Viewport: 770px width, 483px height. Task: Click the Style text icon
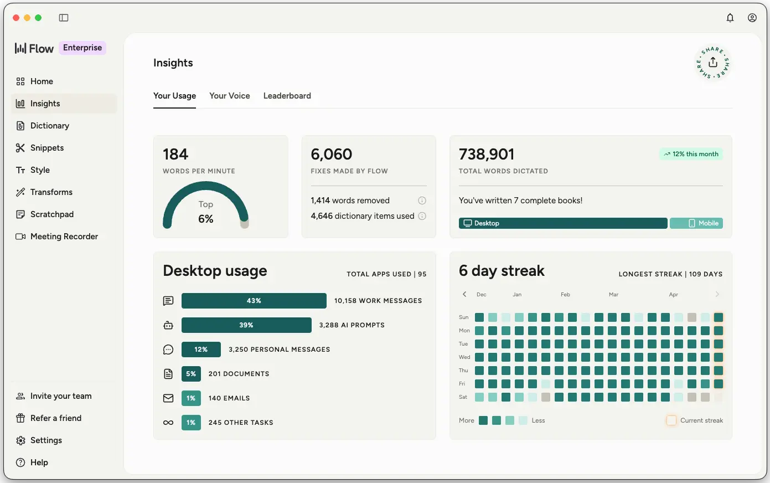pos(20,170)
